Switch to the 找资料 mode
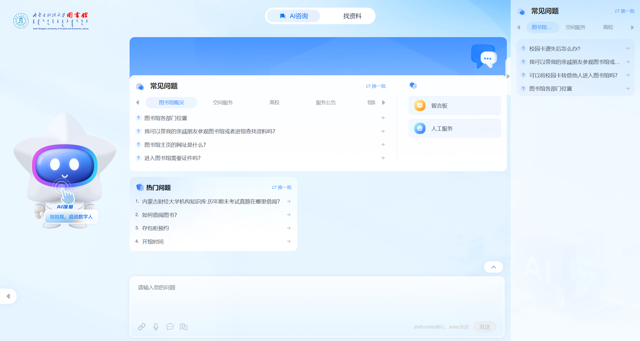This screenshot has width=640, height=341. (x=352, y=16)
